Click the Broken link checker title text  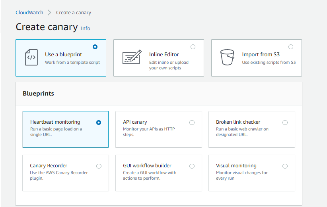click(238, 122)
